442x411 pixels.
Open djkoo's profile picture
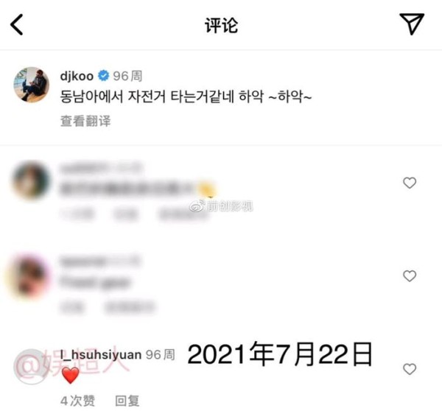[31, 84]
